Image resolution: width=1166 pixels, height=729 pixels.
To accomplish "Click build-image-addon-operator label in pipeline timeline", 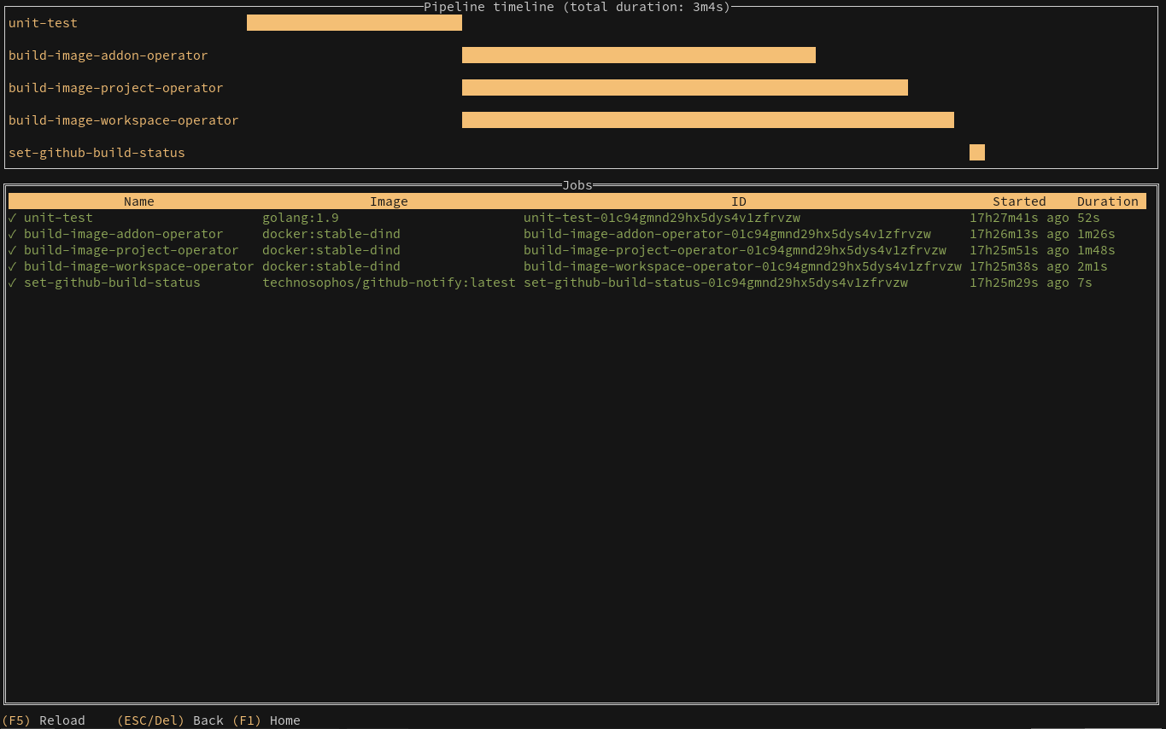I will pos(108,55).
